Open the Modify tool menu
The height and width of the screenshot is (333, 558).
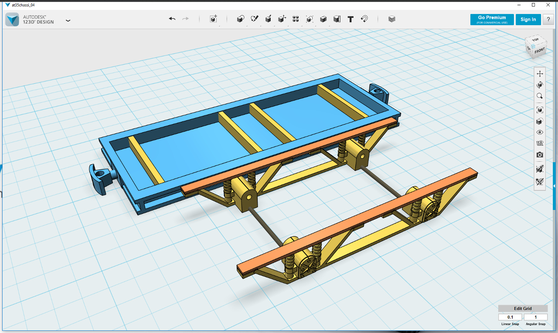coord(282,19)
